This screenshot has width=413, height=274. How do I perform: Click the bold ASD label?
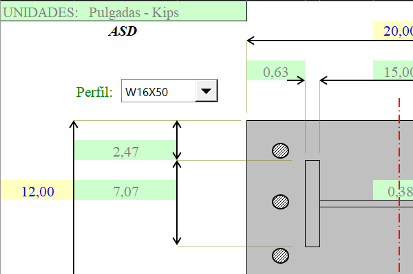pyautogui.click(x=123, y=31)
